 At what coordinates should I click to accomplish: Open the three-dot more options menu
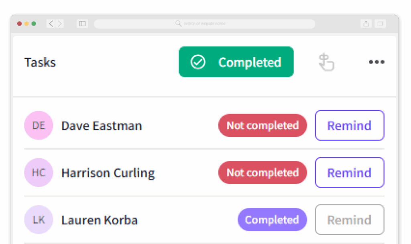click(376, 62)
